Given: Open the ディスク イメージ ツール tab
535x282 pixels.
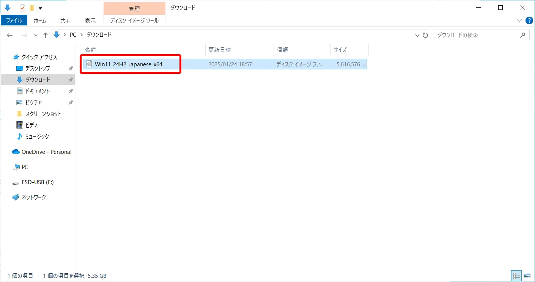Looking at the screenshot, I should tap(134, 20).
